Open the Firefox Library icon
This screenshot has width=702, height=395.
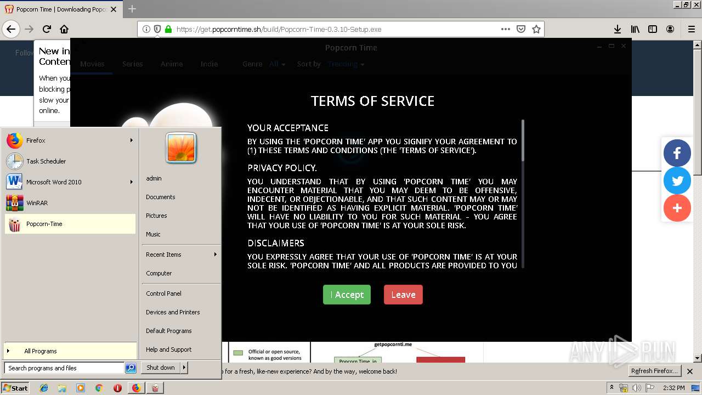pos(635,29)
